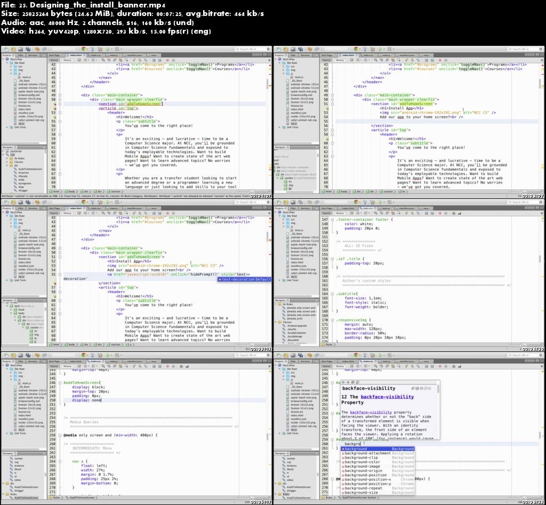Toggle Source view in middle-right frame editor

pyautogui.click(x=326, y=213)
